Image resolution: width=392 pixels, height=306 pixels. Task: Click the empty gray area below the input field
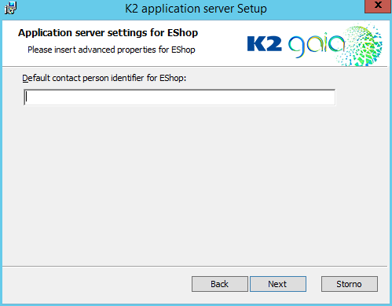click(195, 183)
